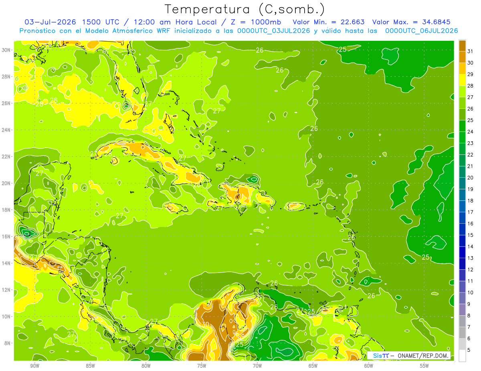Click the yellow swatch between legend values 28 and 29
This screenshot has height=371, width=481.
(463, 80)
